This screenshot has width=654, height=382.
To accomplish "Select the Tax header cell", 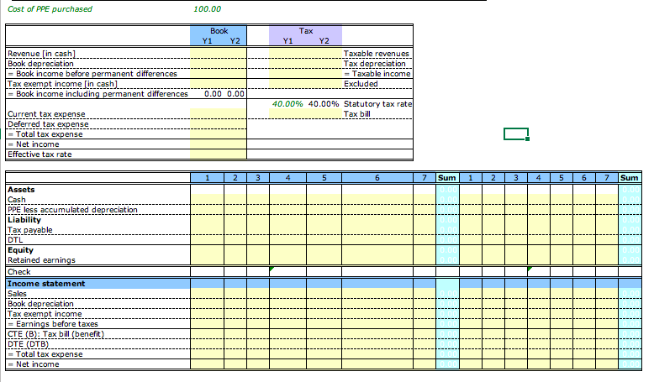I will (305, 31).
